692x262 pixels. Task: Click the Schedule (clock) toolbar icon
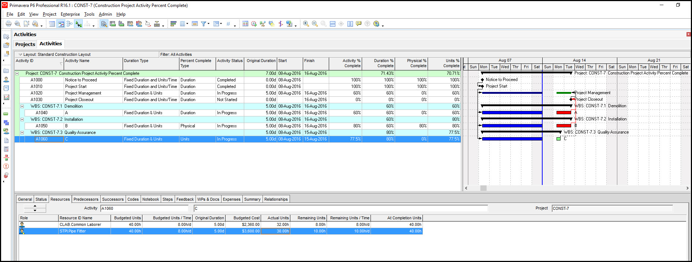click(254, 24)
